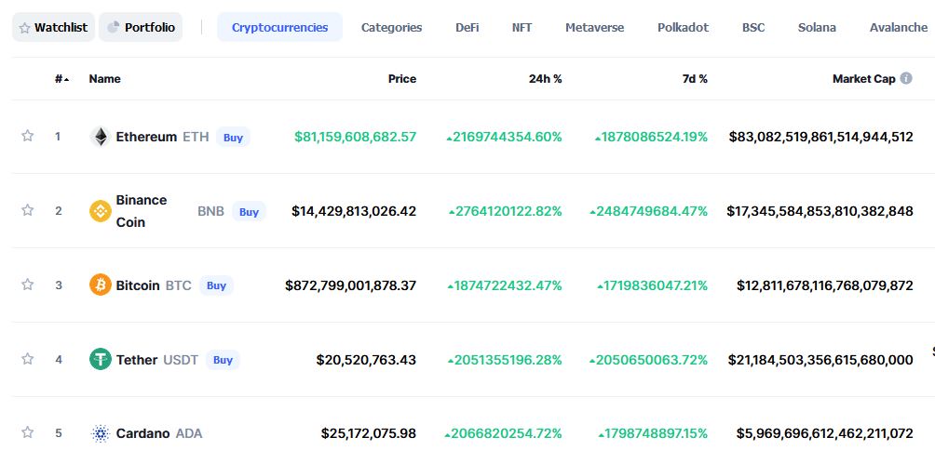Click Cardano market cap $5,969,696,612,462,211,072
Screen dimensions: 935x464
825,433
